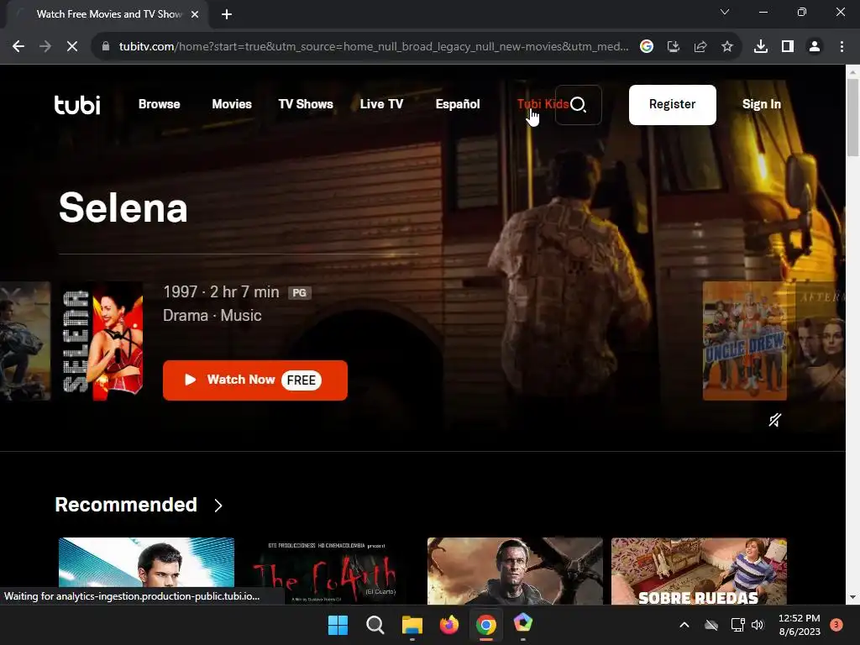Open the colorful pentagon app in taskbar
This screenshot has height=645, width=860.
523,624
